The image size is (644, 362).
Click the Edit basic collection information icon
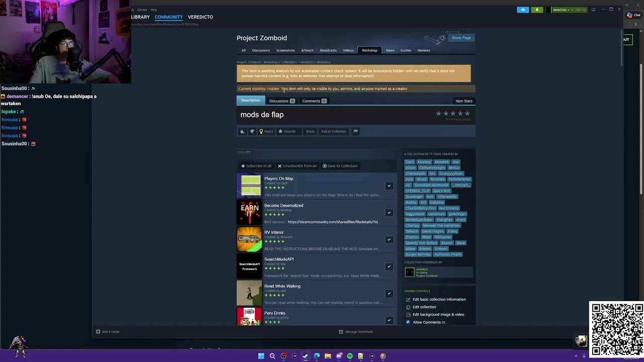[x=408, y=299]
